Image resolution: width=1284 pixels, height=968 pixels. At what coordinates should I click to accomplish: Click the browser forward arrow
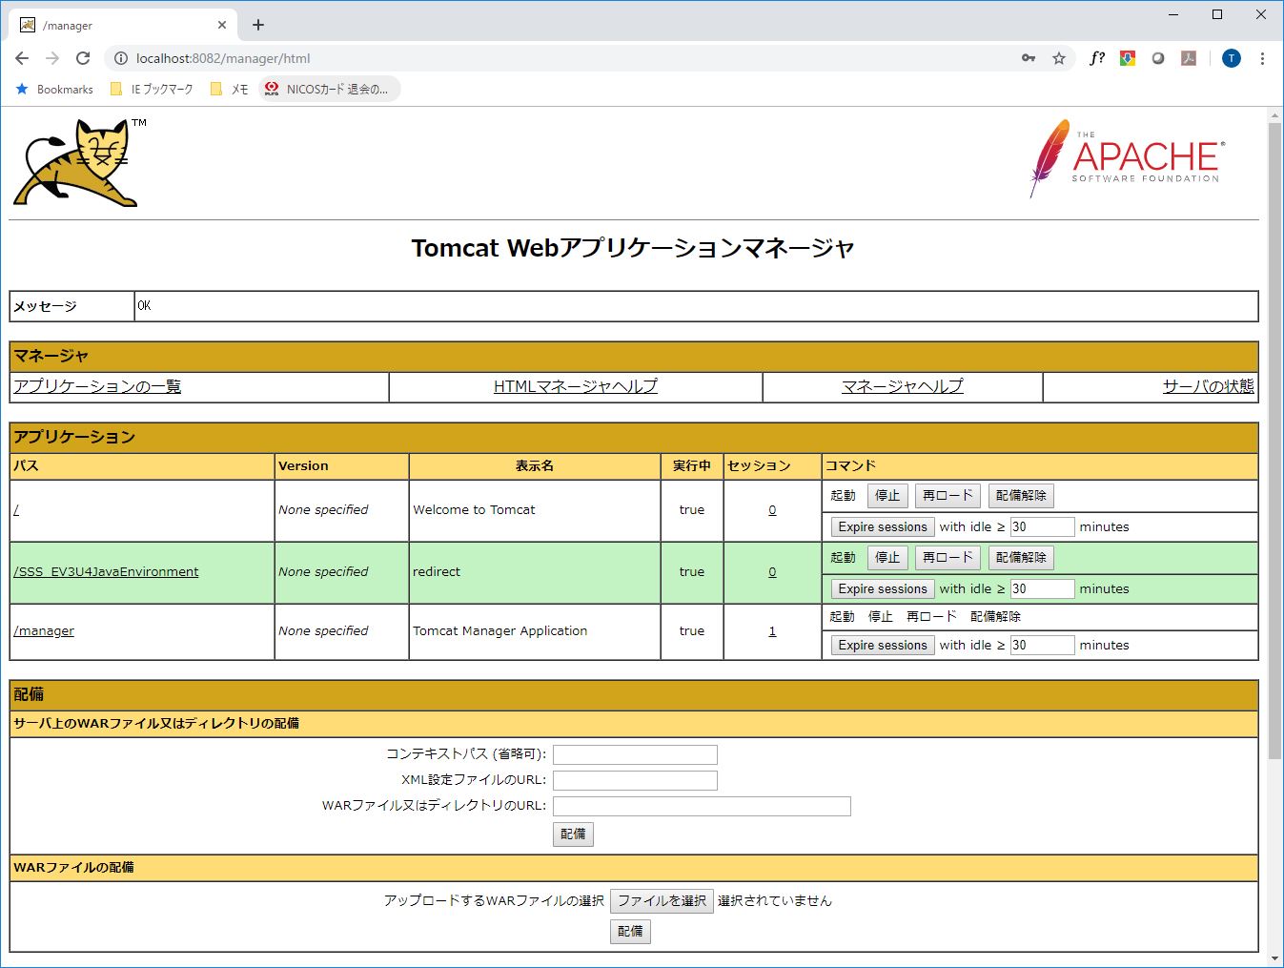tap(52, 58)
